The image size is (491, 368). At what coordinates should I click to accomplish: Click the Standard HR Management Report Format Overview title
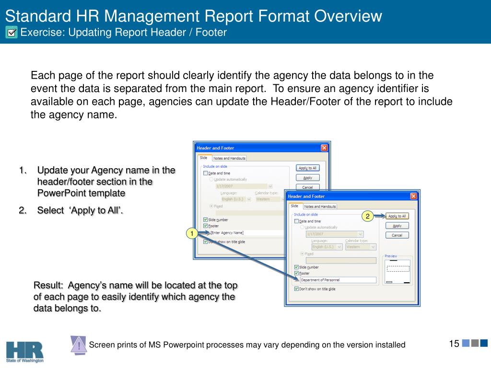point(194,16)
